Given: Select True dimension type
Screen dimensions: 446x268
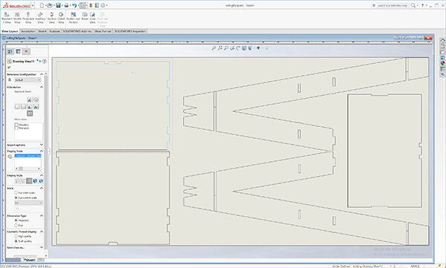Looking at the screenshot, I should tap(16, 225).
